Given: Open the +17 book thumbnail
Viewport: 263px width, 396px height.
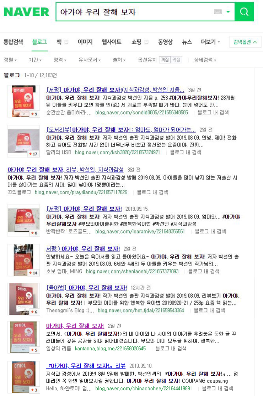Looking at the screenshot, I should click(x=24, y=141).
